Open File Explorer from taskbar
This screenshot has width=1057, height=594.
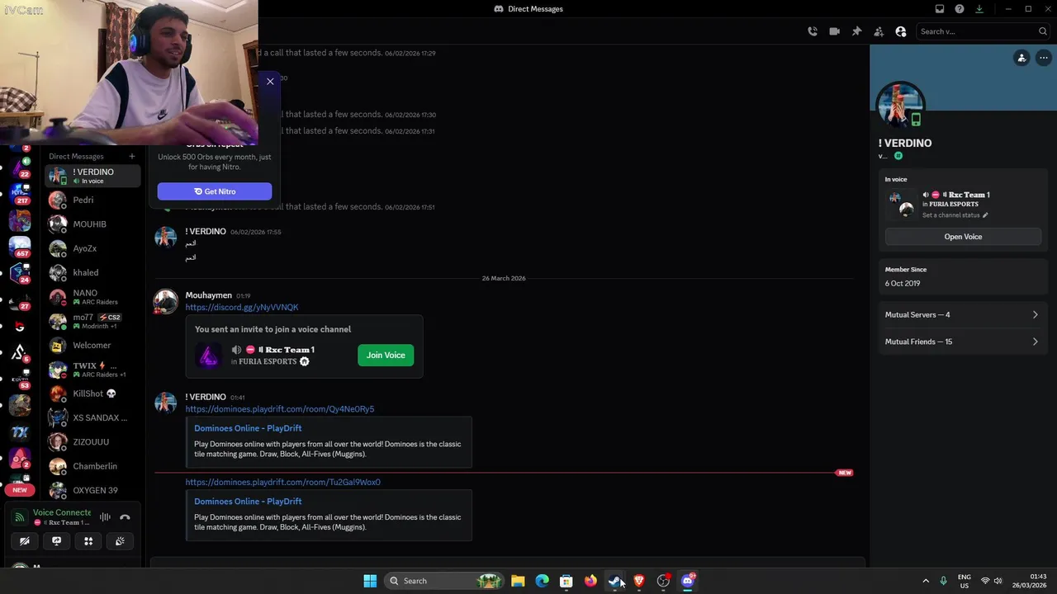pos(518,581)
